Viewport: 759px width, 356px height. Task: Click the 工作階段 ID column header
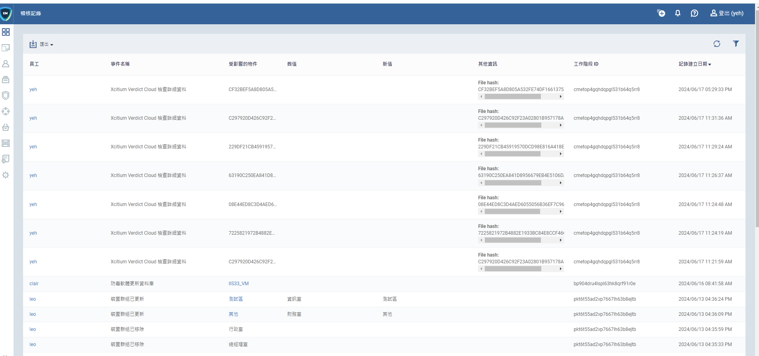coord(586,64)
